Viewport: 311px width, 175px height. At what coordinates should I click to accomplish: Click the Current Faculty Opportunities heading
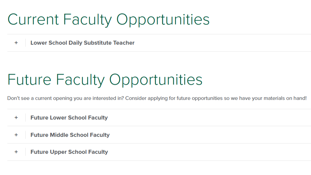pos(109,19)
